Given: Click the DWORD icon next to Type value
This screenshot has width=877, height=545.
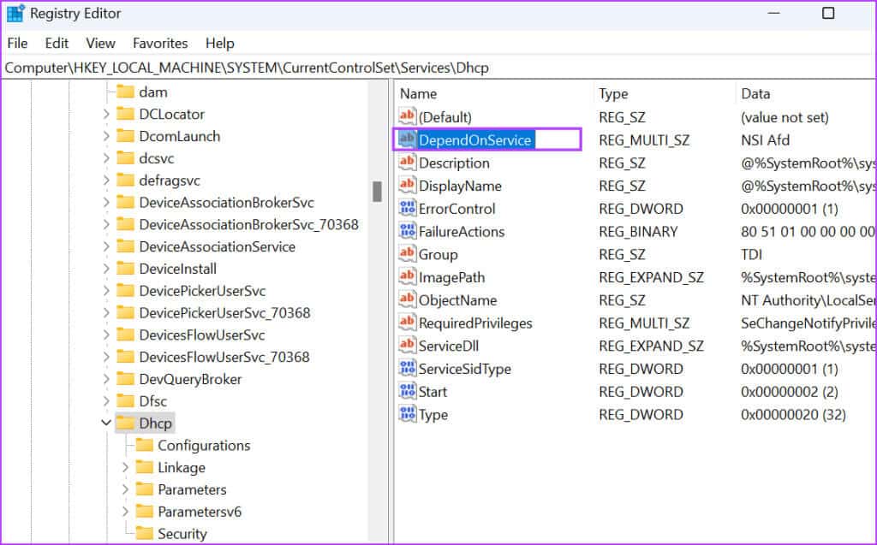Looking at the screenshot, I should tap(407, 414).
